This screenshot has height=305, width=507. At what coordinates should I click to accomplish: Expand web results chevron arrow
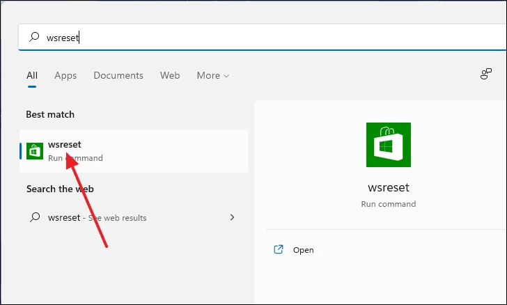click(232, 217)
